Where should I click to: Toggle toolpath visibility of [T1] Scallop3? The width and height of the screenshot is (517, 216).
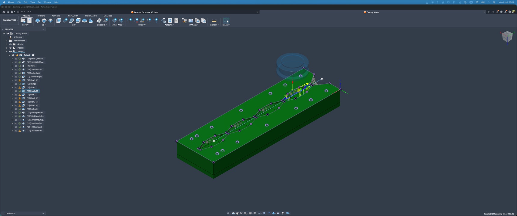pyautogui.click(x=16, y=109)
